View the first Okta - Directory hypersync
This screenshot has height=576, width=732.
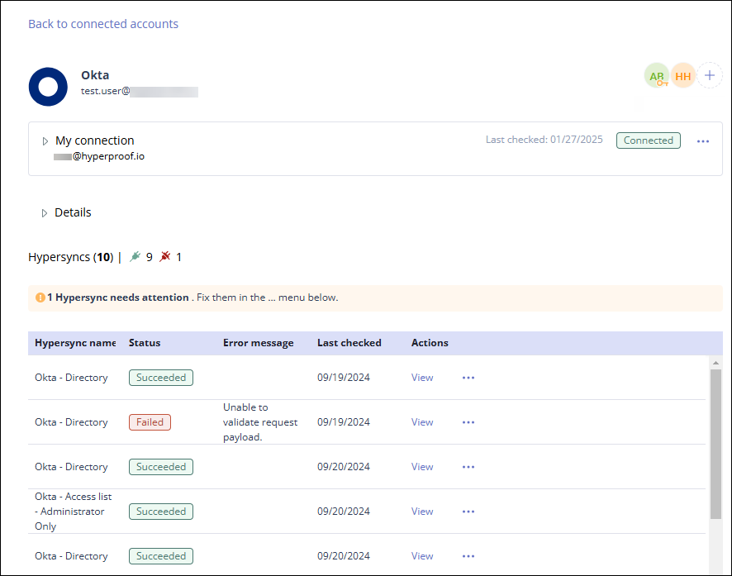click(422, 378)
